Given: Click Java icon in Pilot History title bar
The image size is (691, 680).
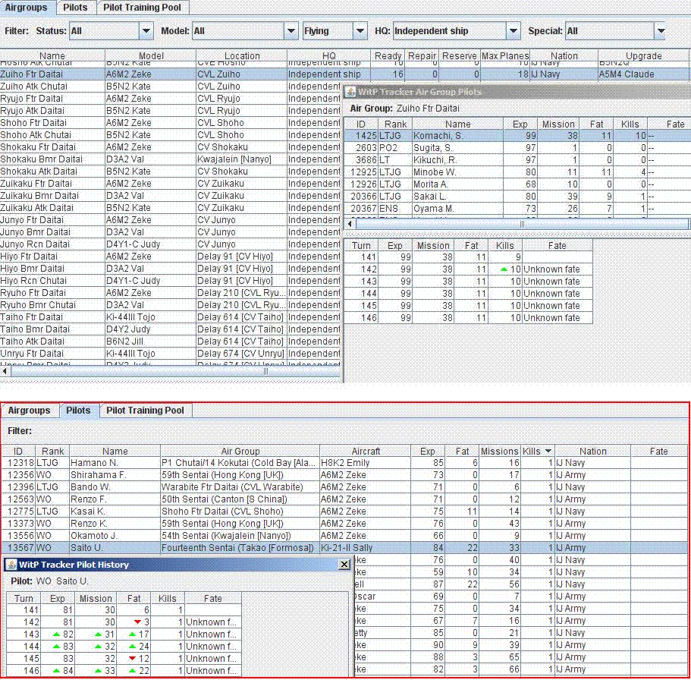Looking at the screenshot, I should point(12,565).
